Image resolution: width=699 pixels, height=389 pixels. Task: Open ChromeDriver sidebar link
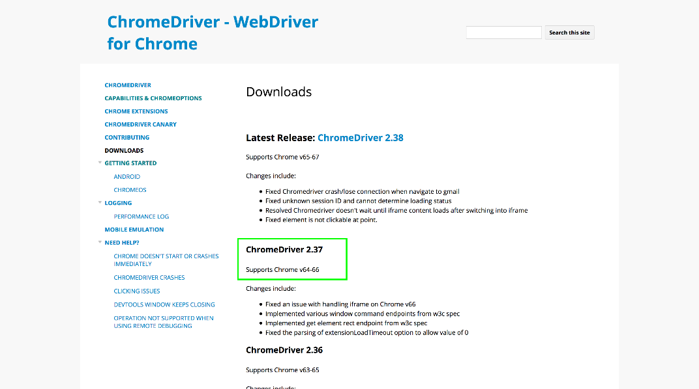pos(128,85)
